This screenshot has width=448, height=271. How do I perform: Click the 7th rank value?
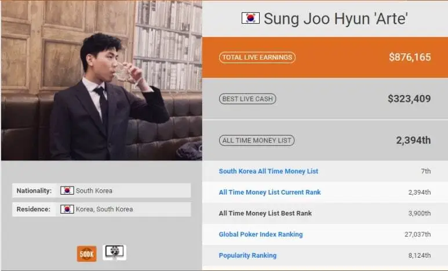(426, 171)
